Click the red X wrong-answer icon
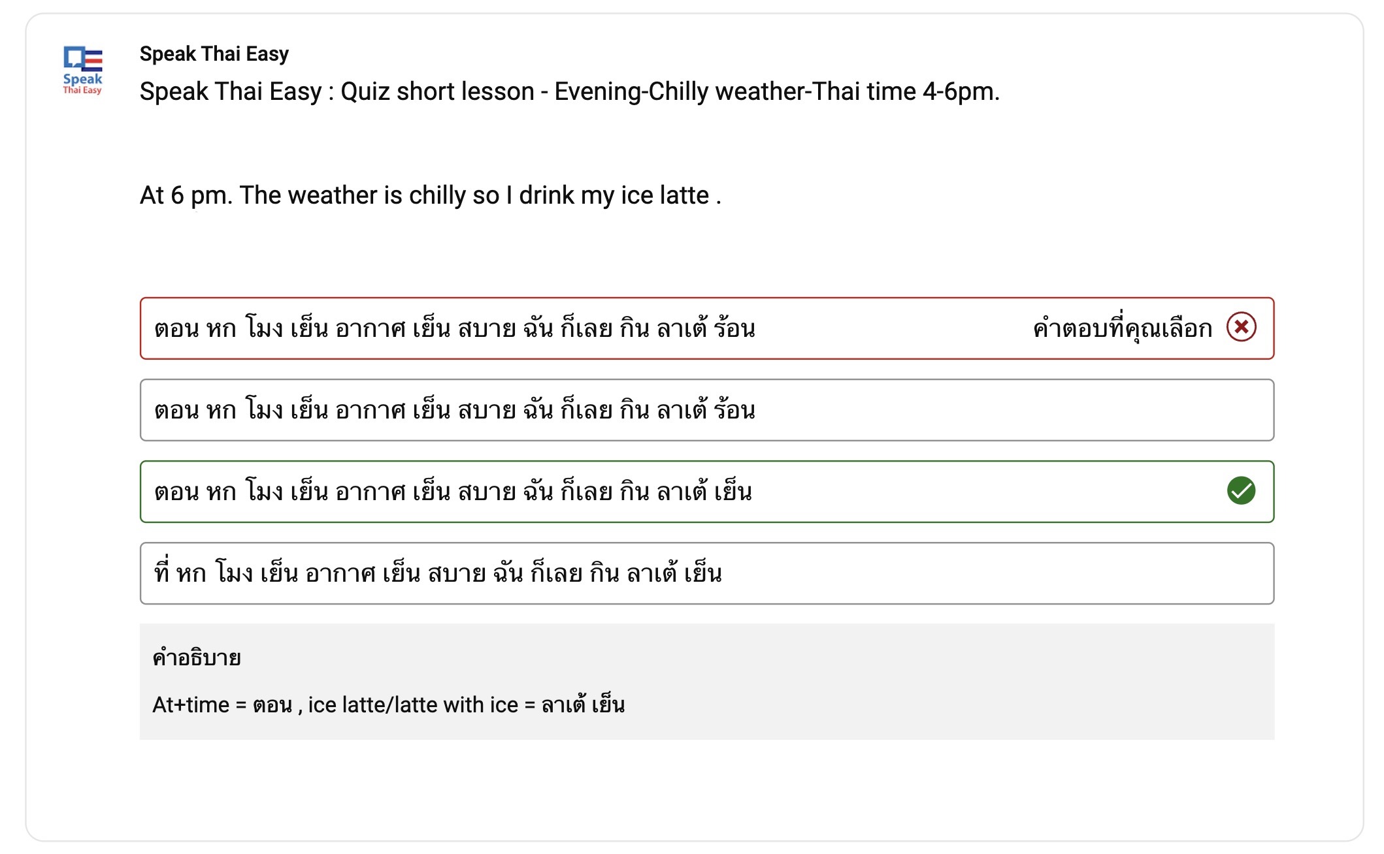Screen dimensions: 1384x854 [1241, 327]
